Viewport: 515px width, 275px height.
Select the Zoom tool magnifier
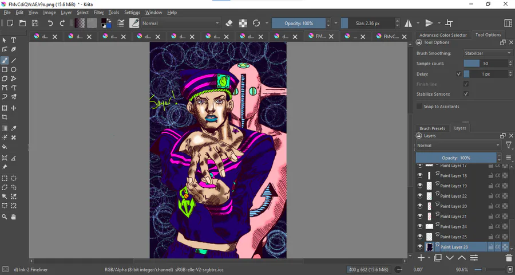click(x=5, y=217)
